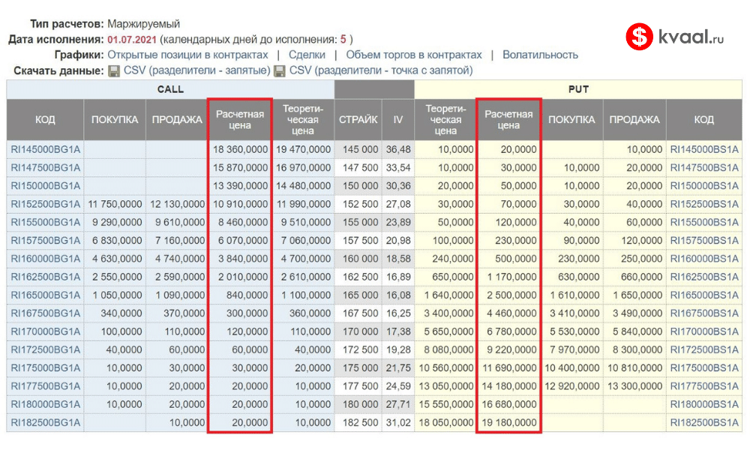Open call contract RI160000BG1A
750x450 pixels.
[x=46, y=259]
